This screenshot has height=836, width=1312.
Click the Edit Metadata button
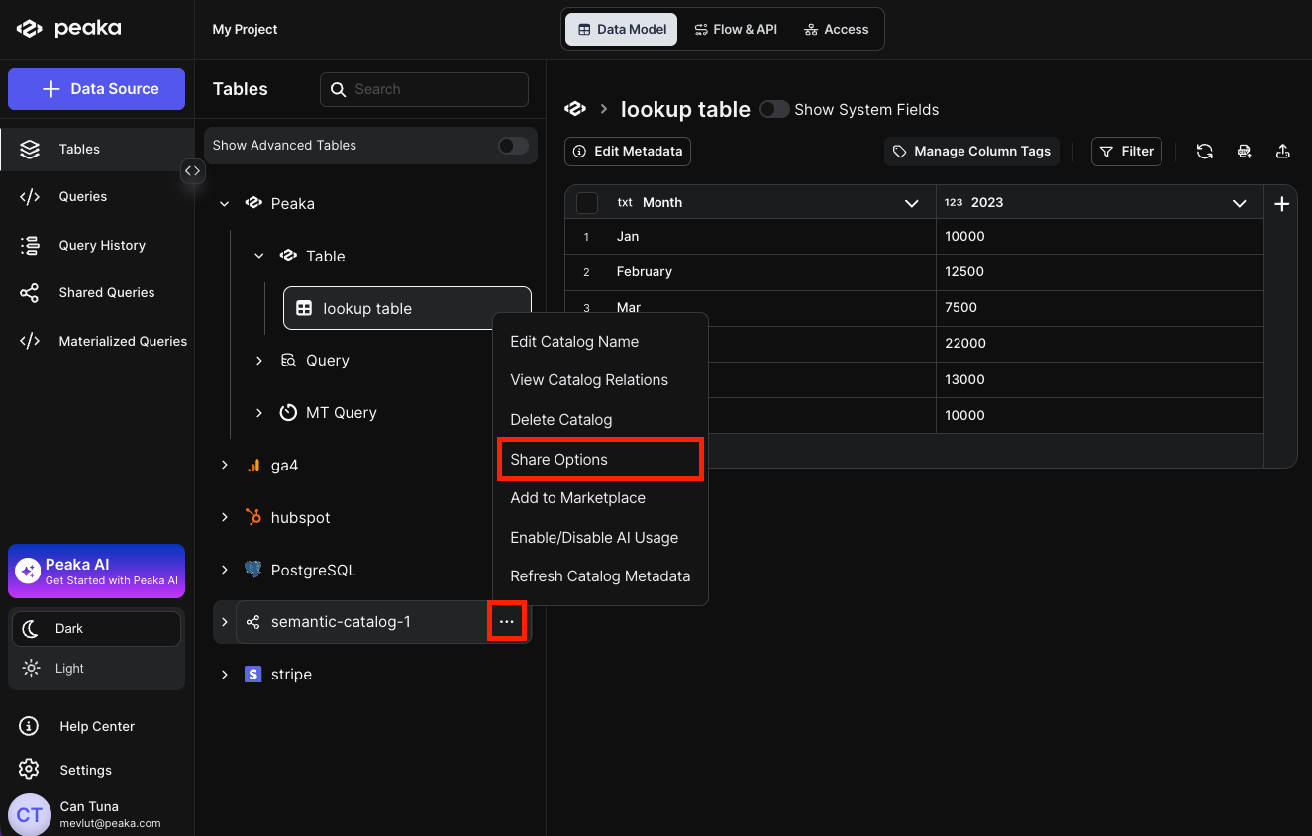(x=627, y=152)
